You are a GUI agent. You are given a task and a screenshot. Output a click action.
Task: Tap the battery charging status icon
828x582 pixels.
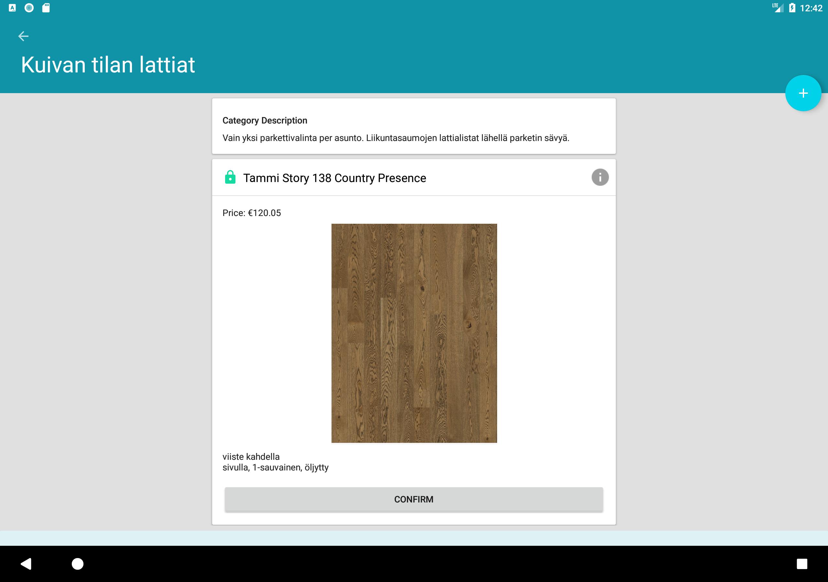[x=792, y=8]
